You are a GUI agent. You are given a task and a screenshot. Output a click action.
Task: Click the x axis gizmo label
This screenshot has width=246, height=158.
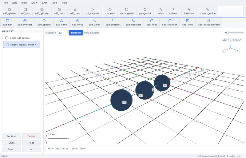click(224, 51)
